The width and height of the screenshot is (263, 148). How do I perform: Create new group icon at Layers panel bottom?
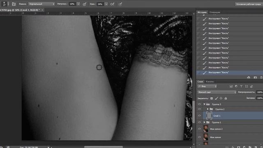click(x=250, y=147)
